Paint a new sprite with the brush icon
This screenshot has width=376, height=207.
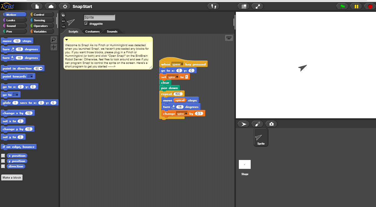[257, 124]
